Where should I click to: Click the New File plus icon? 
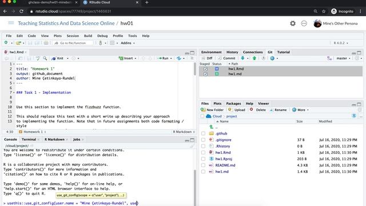point(6,43)
